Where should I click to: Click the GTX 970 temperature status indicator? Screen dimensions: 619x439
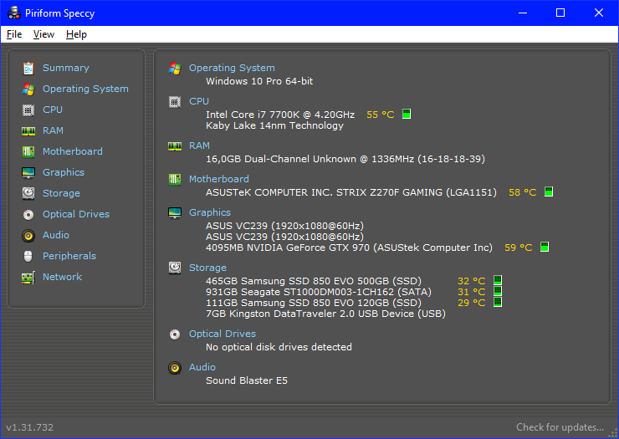[545, 248]
